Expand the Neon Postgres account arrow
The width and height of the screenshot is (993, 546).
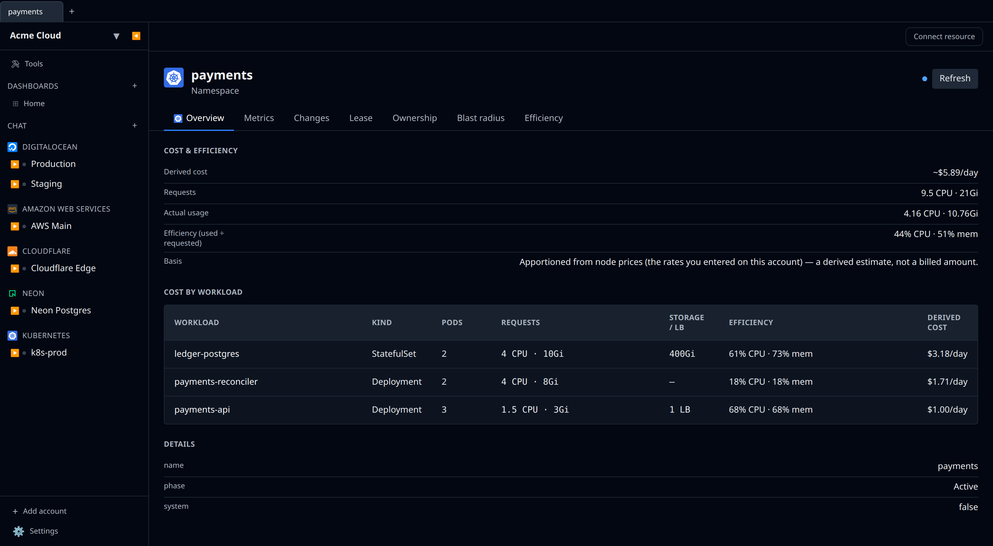pos(15,311)
